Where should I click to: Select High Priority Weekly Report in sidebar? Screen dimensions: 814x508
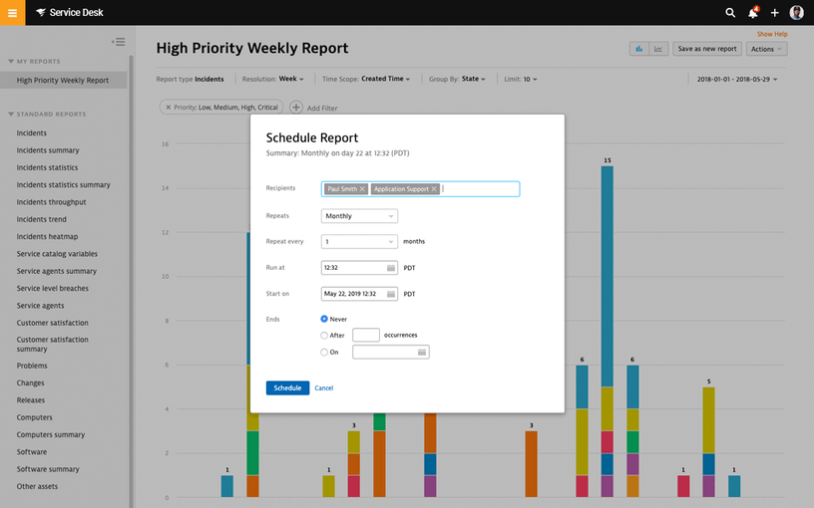(x=63, y=81)
